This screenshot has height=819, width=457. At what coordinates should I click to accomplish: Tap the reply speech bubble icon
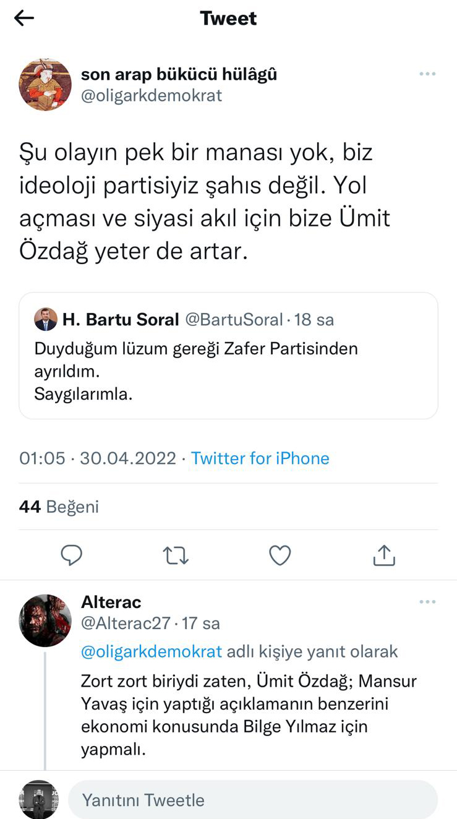pyautogui.click(x=72, y=555)
